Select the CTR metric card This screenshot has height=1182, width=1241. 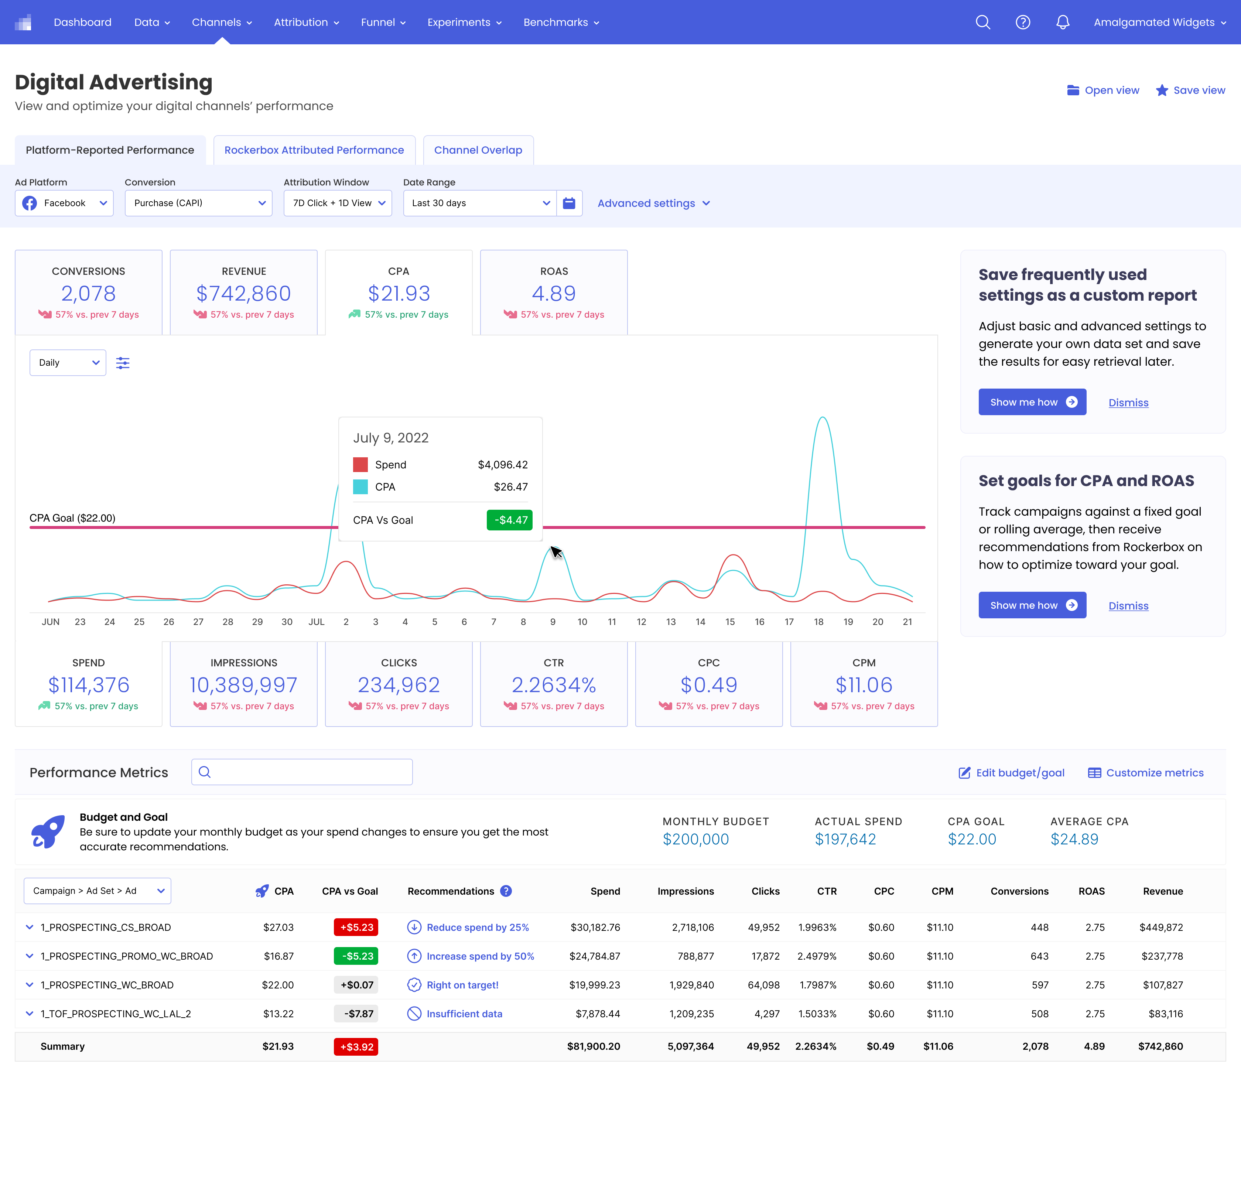click(x=554, y=684)
